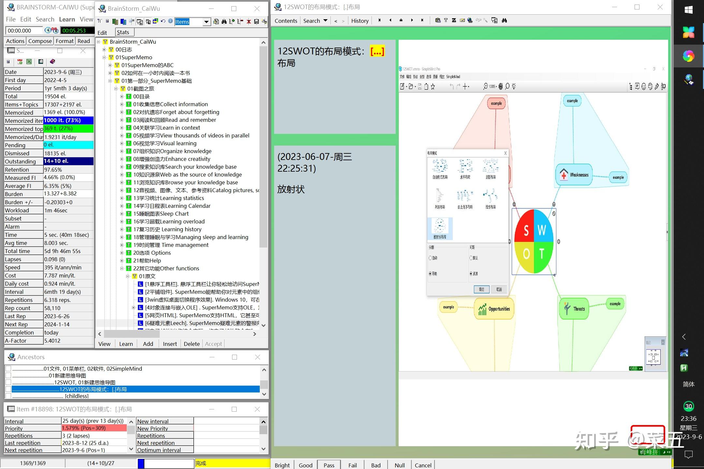Image resolution: width=704 pixels, height=469 pixels.
Task: Expand the 20选项 Options tree node
Action: point(122,253)
